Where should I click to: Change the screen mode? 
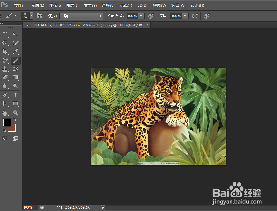coord(15,139)
